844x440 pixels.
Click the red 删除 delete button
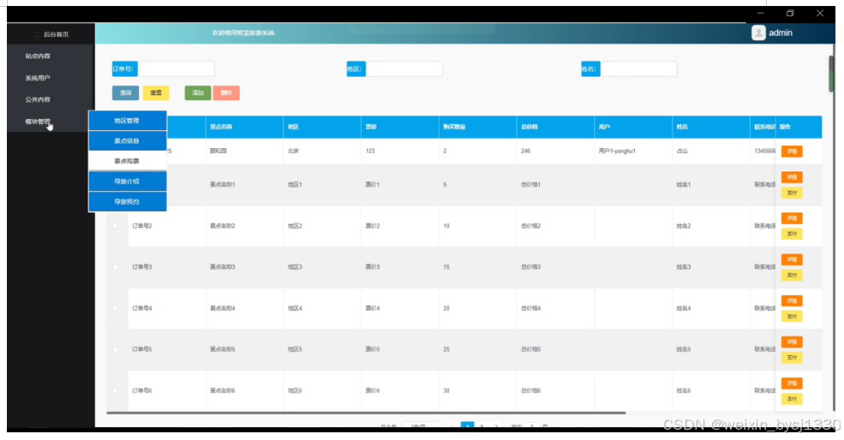(x=226, y=93)
